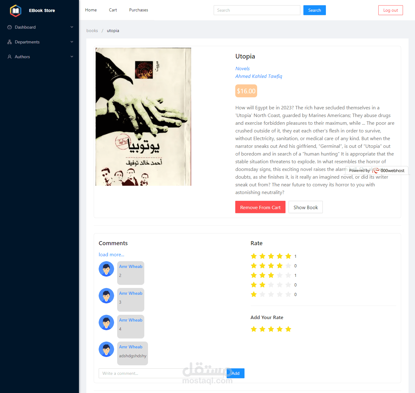Viewport: 415px width, 393px height.
Task: Open the Cart page
Action: click(113, 10)
